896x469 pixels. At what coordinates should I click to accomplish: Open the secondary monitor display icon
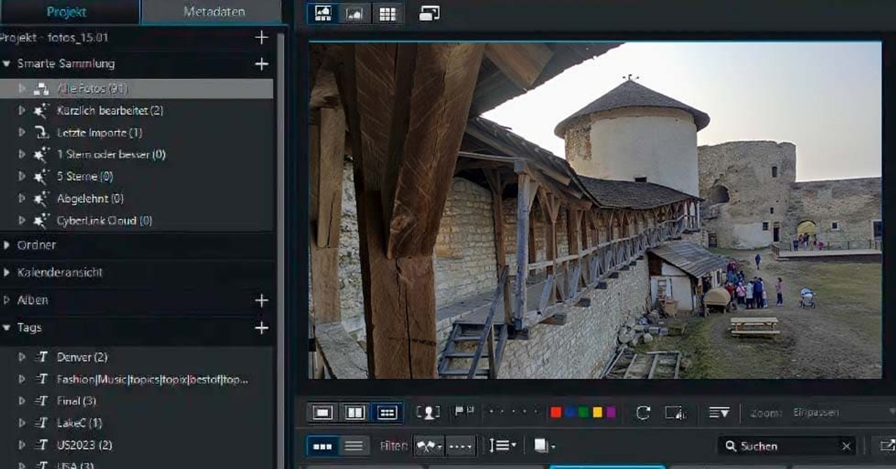[x=429, y=13]
